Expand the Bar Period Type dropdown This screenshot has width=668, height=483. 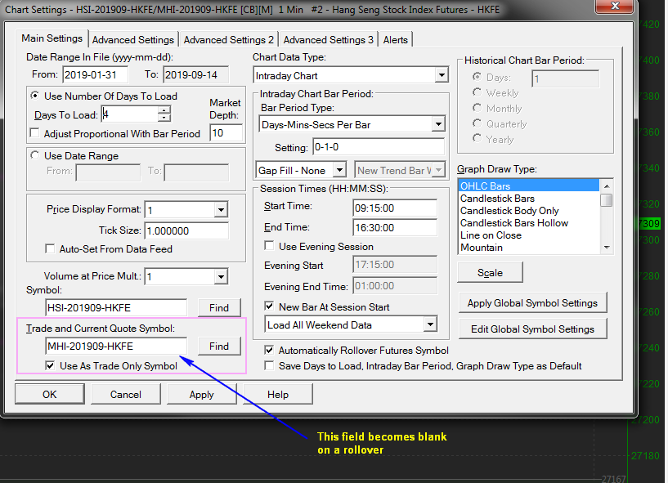pyautogui.click(x=438, y=124)
